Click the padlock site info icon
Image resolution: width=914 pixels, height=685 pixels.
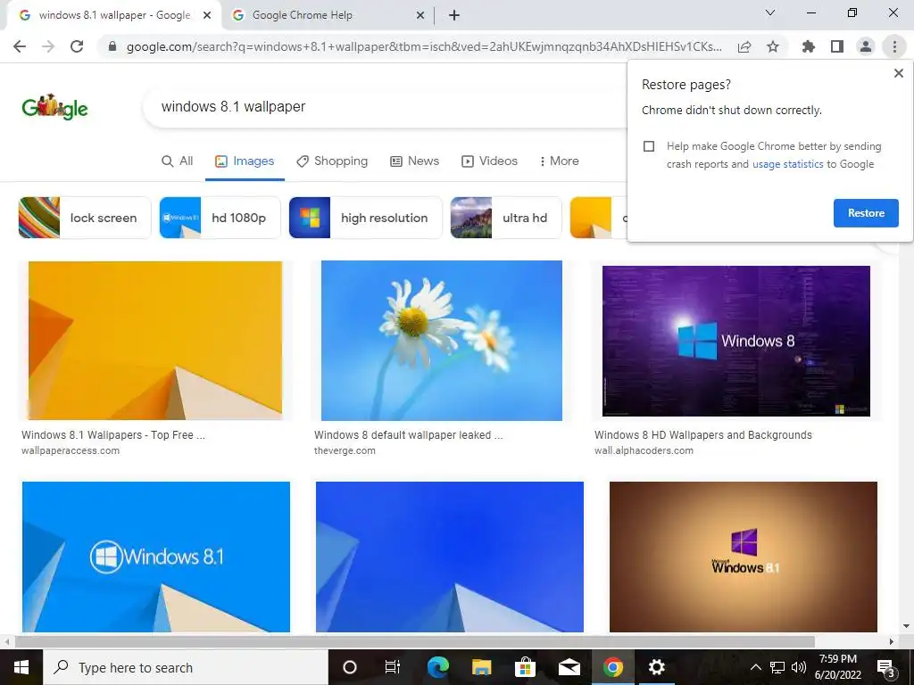tap(112, 46)
